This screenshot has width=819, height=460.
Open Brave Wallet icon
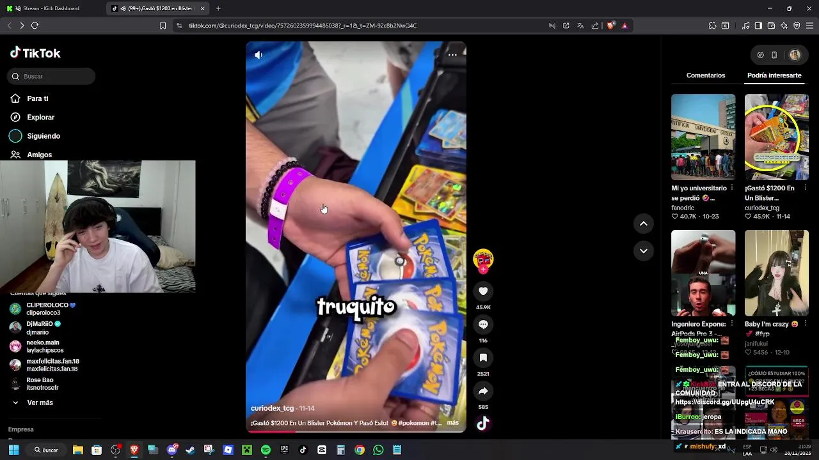tap(771, 26)
